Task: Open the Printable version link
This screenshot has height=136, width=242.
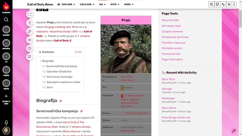Action: click(172, 48)
